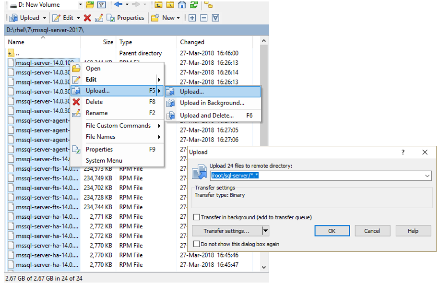Click the red X delete toolbar icon
Screen dimensions: 439x284
click(x=87, y=18)
